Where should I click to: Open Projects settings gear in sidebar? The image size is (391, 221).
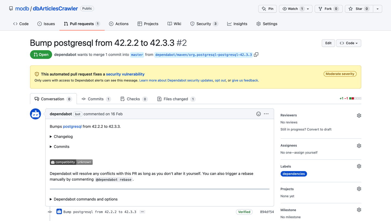coord(359,189)
